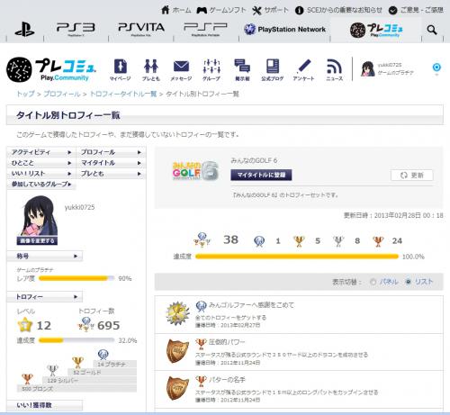Switch to the PS3 tab
The width and height of the screenshot is (450, 415).
coord(76,30)
